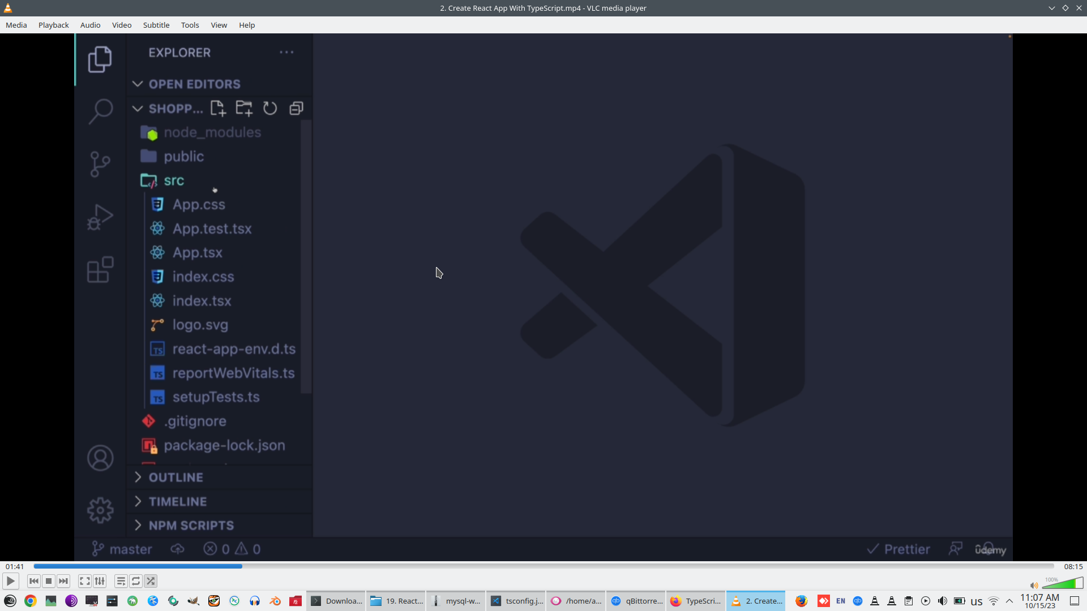Screen dimensions: 1087x611
Task: Expand hidden system tray icons arrow
Action: tap(1009, 601)
